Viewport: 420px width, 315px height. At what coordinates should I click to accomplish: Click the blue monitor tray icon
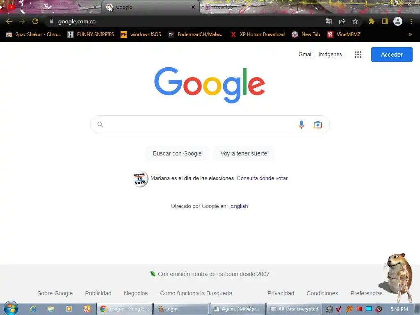pyautogui.click(x=369, y=309)
